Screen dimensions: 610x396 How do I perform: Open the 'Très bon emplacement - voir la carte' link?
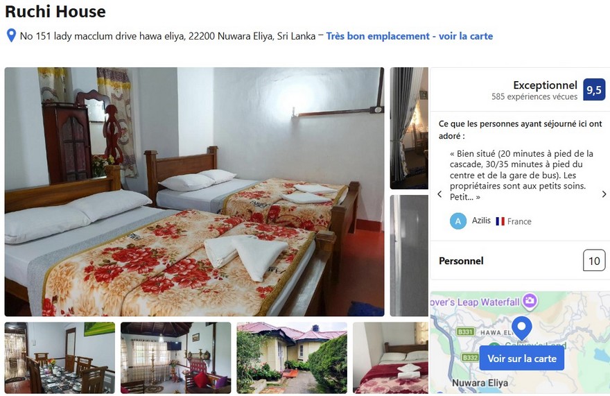click(409, 36)
